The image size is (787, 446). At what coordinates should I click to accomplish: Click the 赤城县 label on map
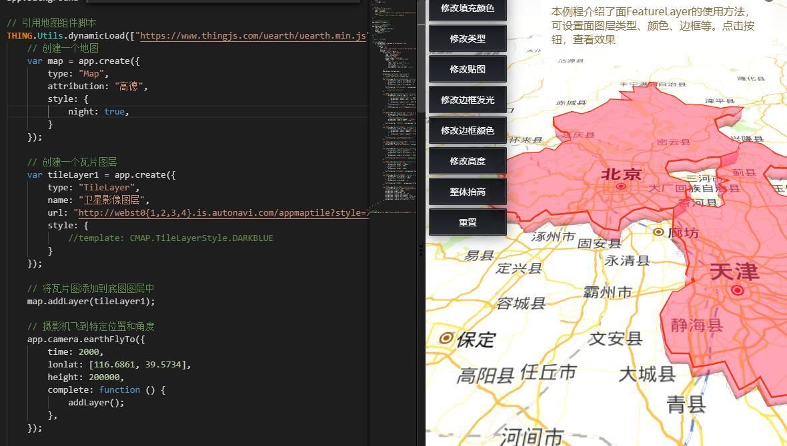(571, 103)
